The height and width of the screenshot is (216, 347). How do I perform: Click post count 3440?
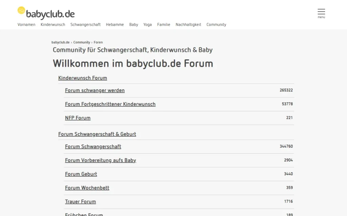(x=288, y=174)
